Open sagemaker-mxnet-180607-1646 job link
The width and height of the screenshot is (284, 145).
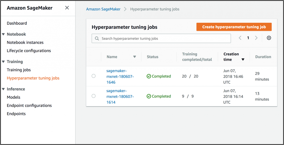point(120,77)
